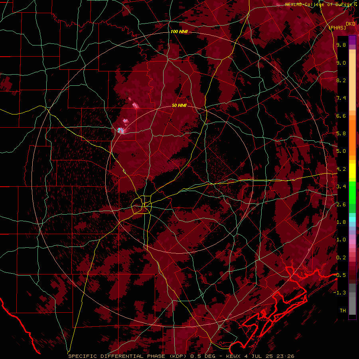Click the 1.0 value on the scale

(341, 240)
